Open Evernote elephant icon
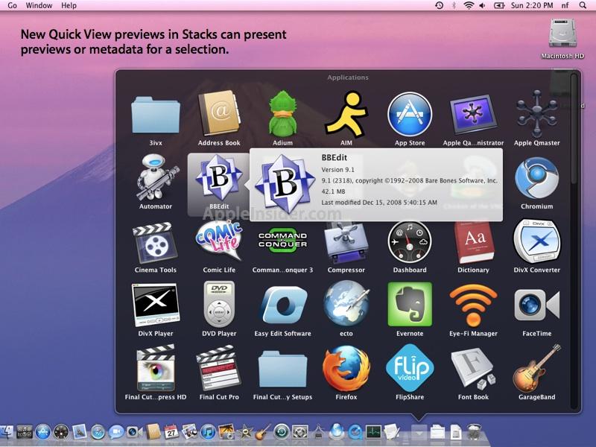 (x=410, y=304)
